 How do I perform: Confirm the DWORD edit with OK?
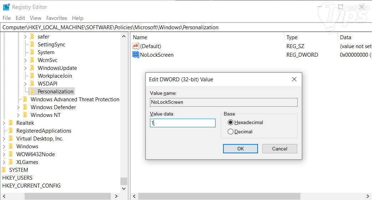coord(241,149)
